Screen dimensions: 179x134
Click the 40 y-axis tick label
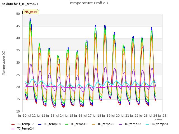18,38
